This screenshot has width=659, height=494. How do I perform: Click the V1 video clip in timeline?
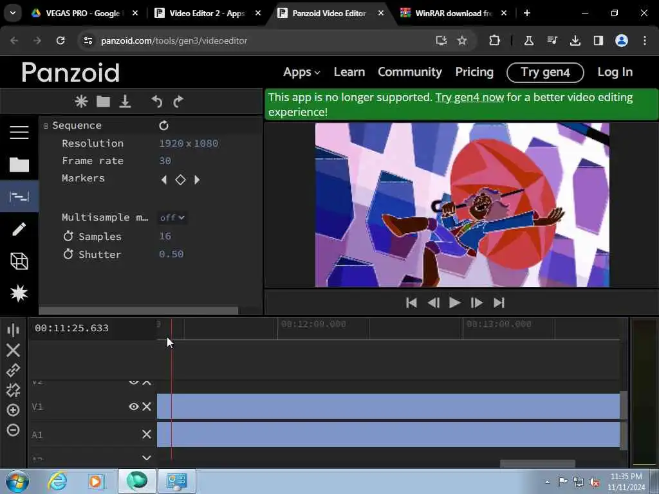(388, 407)
